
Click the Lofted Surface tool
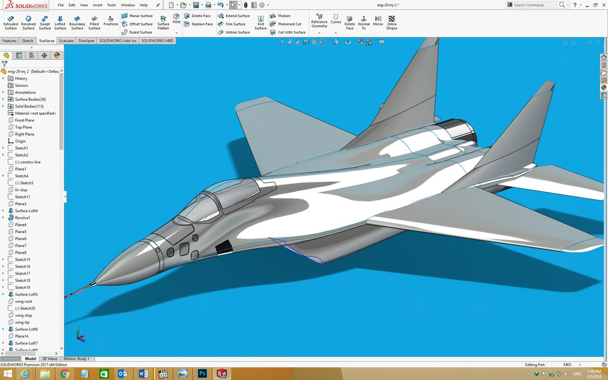coord(60,23)
